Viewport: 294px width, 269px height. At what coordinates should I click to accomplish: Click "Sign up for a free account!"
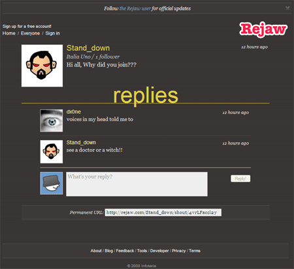27,26
